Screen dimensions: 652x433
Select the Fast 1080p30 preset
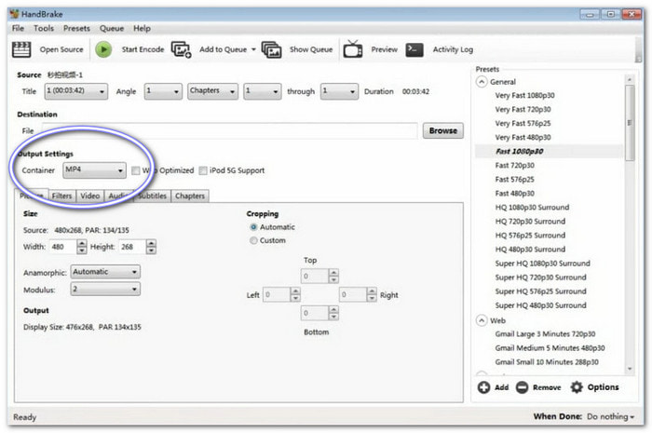tap(520, 151)
